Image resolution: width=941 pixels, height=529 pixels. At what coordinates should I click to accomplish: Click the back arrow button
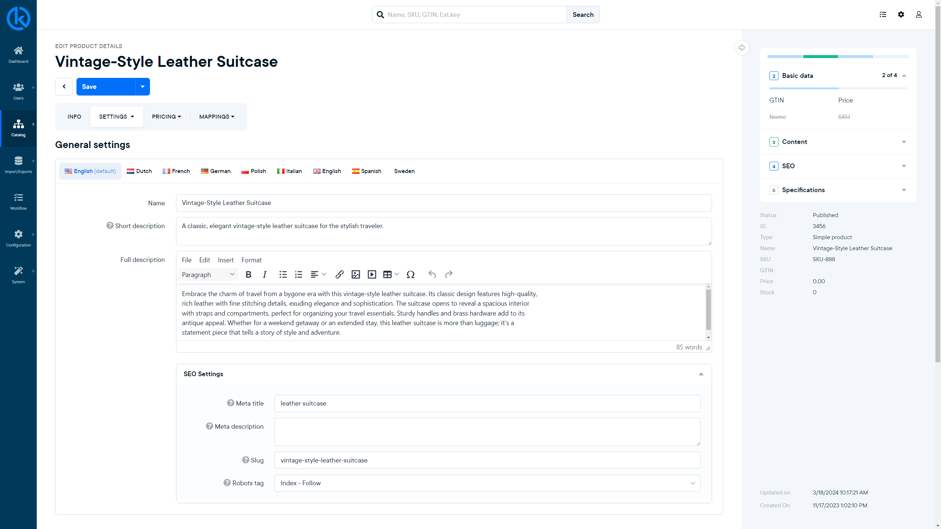coord(64,87)
